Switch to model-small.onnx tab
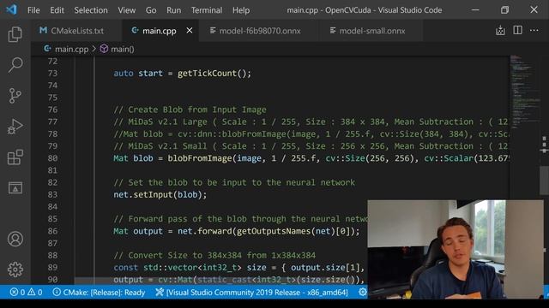549x308 pixels. click(371, 31)
